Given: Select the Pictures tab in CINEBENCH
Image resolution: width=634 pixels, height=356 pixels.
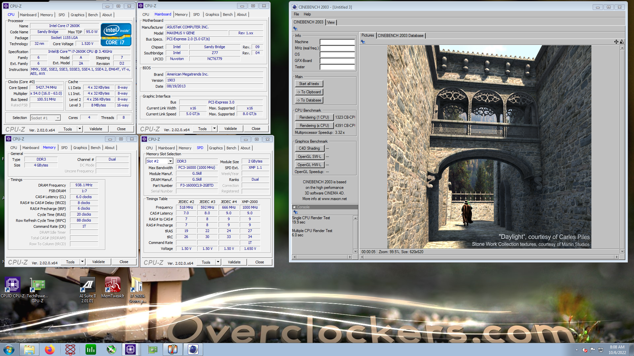Looking at the screenshot, I should coord(368,35).
